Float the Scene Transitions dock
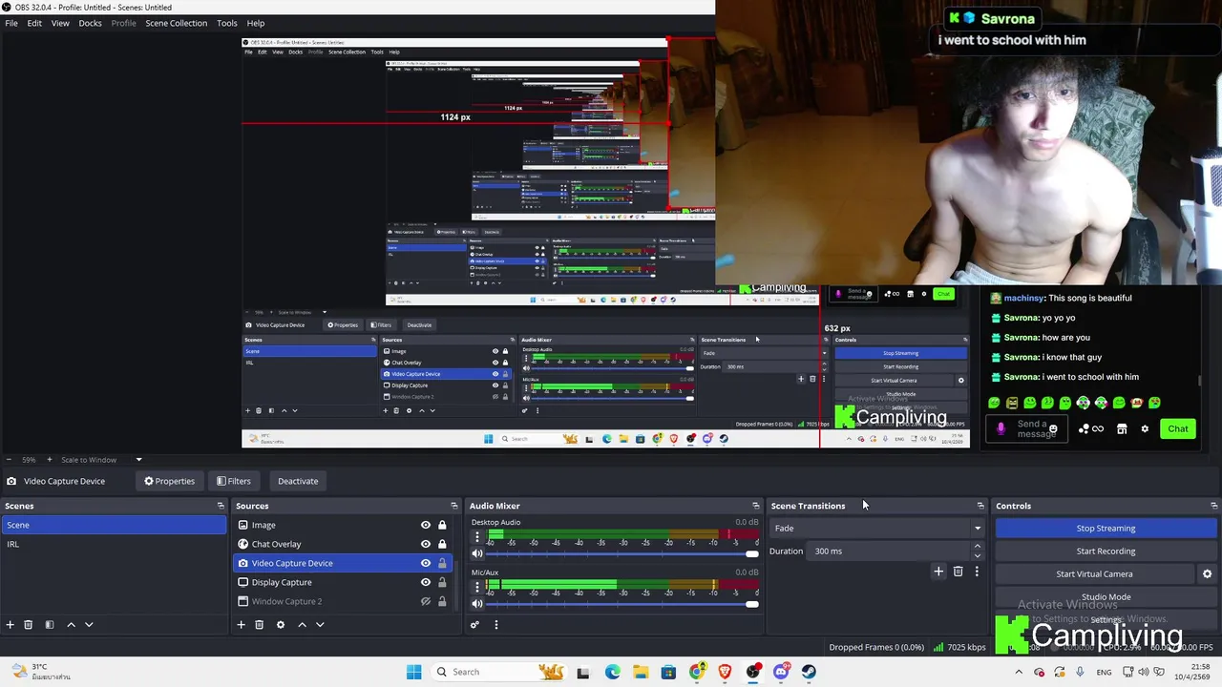The height and width of the screenshot is (687, 1222). [x=980, y=506]
